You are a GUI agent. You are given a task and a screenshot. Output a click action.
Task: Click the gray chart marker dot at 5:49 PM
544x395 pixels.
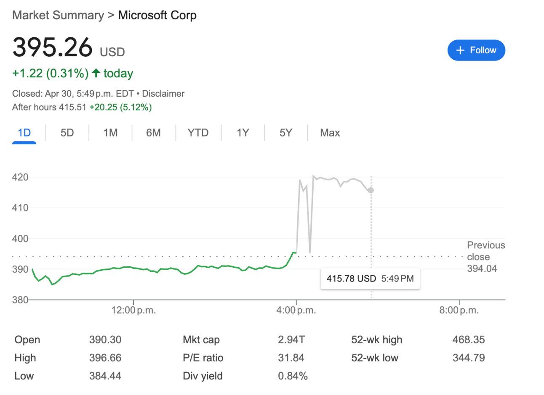[x=371, y=190]
